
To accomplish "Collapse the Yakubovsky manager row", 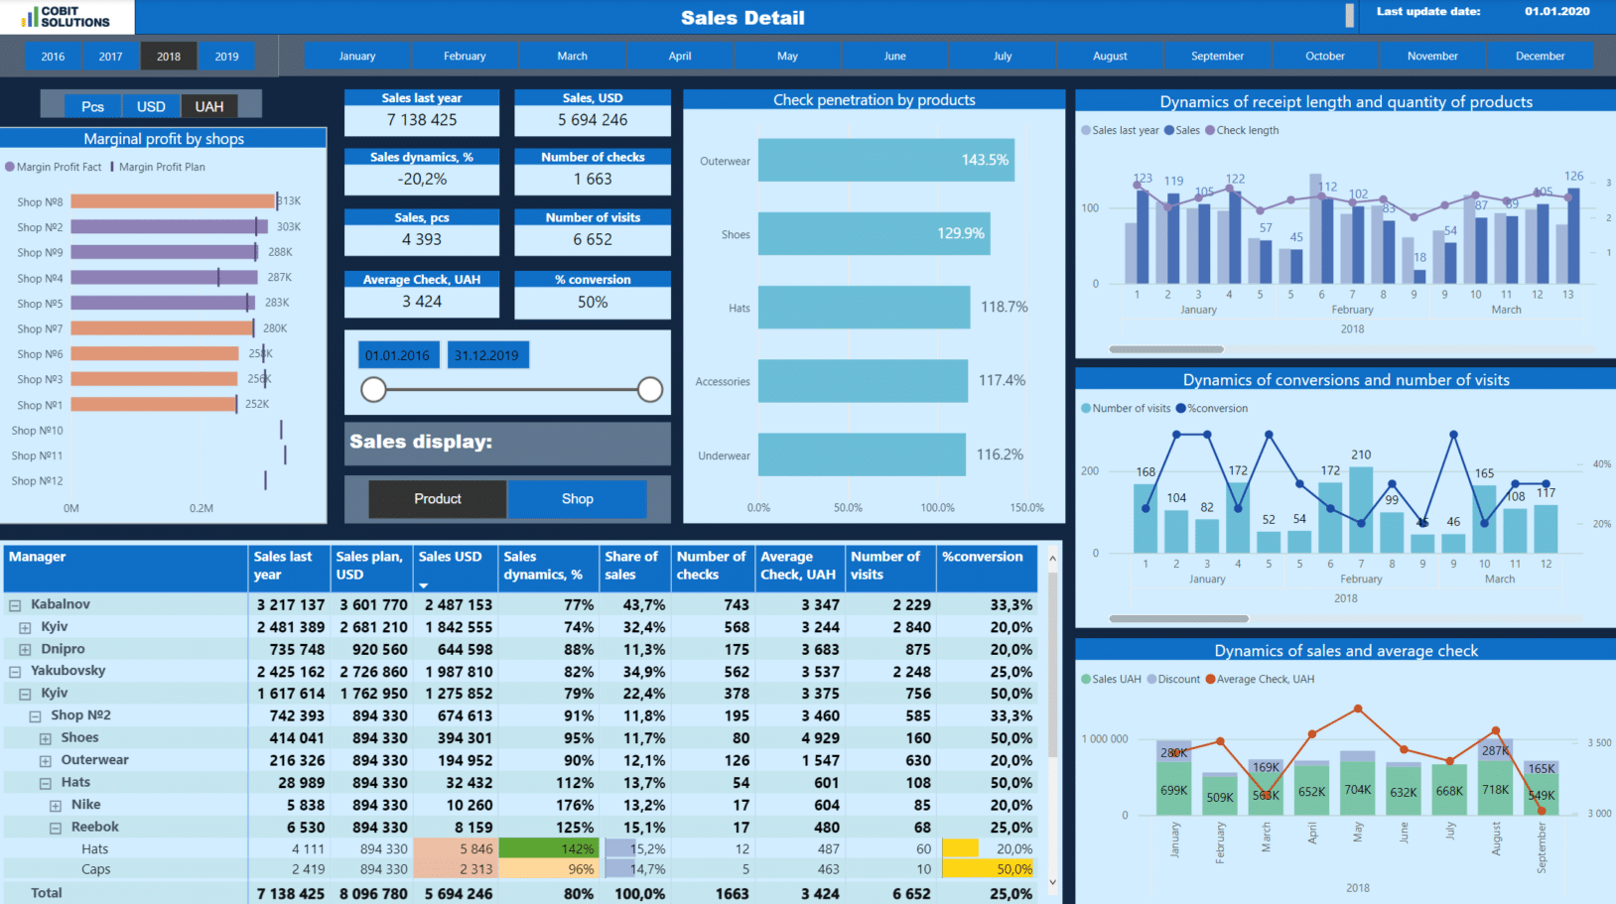I will pyautogui.click(x=15, y=672).
